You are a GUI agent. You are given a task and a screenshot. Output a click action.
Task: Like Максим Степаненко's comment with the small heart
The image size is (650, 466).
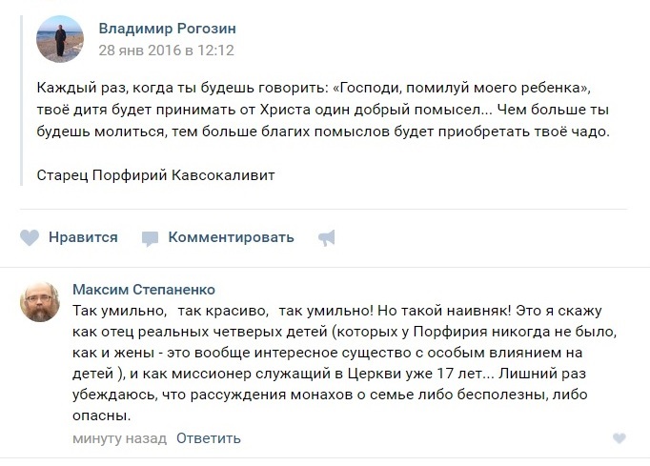[620, 438]
